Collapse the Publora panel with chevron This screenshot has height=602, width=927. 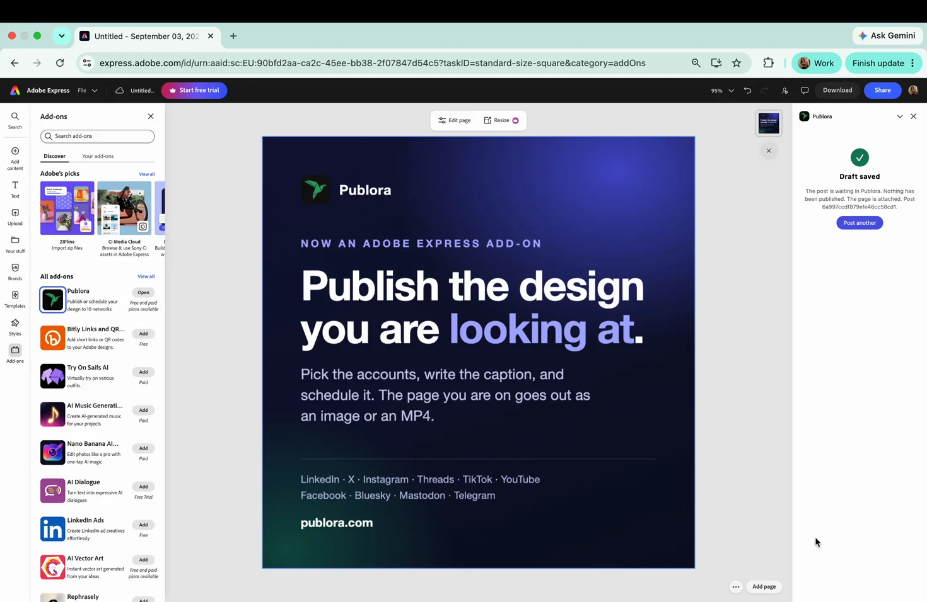900,116
